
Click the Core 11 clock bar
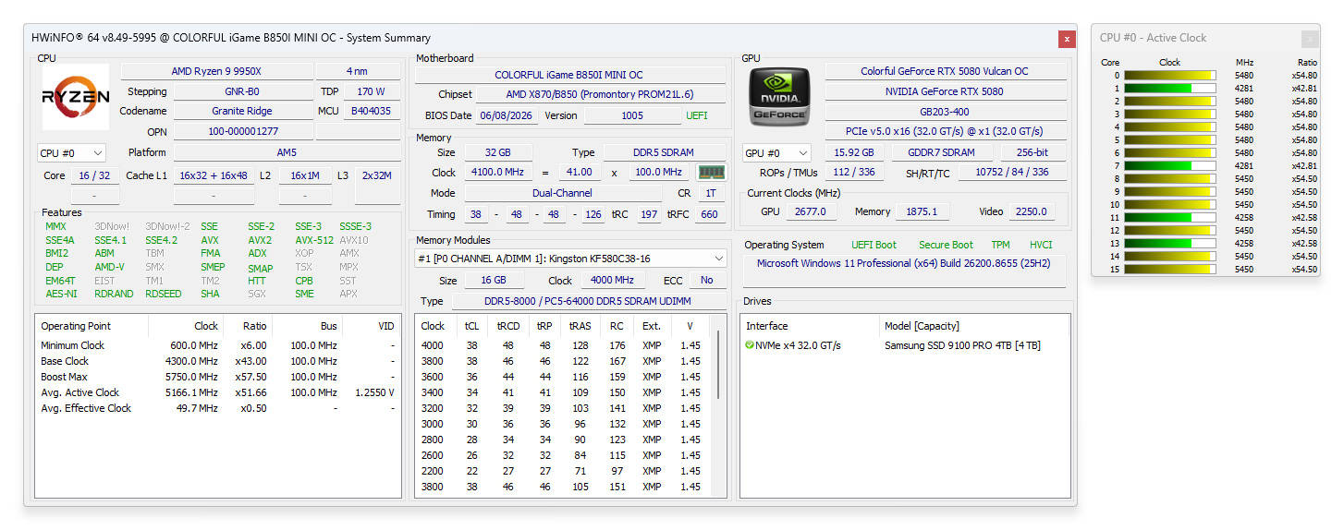coord(1169,218)
